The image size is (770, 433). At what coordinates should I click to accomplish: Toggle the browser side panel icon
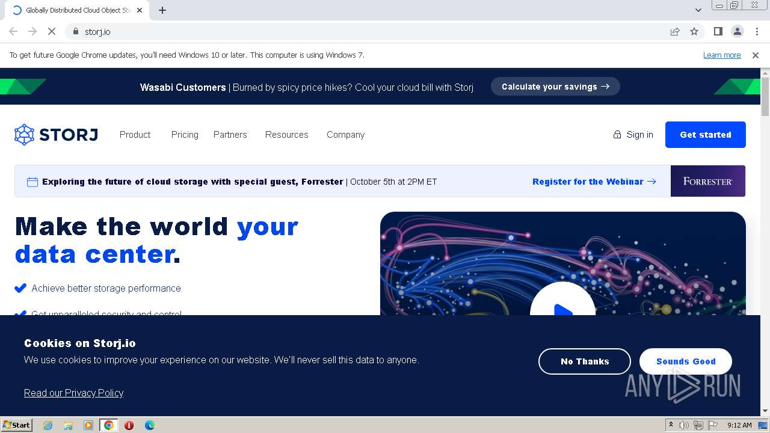(718, 31)
